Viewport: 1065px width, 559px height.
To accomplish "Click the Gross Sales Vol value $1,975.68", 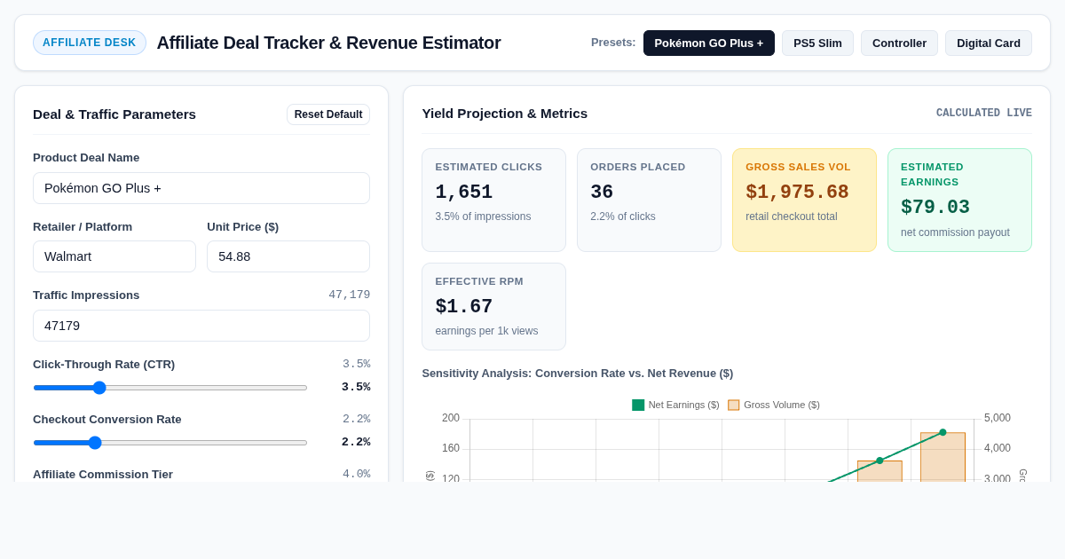I will tap(797, 193).
